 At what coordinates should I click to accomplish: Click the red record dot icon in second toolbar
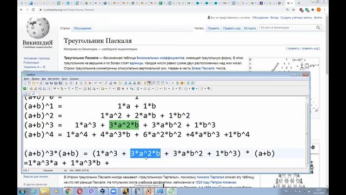123,89
